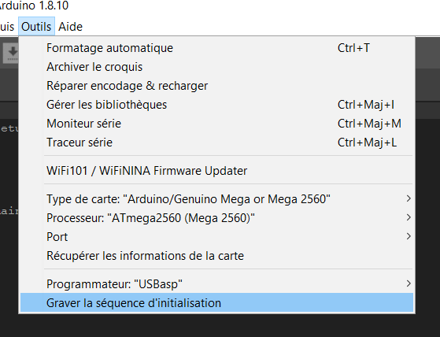
Task: Click the partially visible menu left of Outils
Action: (x=7, y=27)
